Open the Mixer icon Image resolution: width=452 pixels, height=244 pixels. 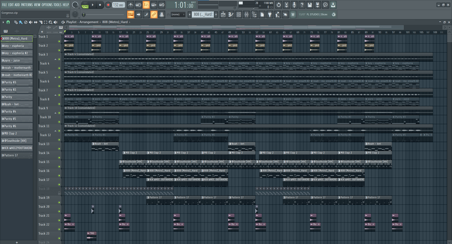[246, 14]
